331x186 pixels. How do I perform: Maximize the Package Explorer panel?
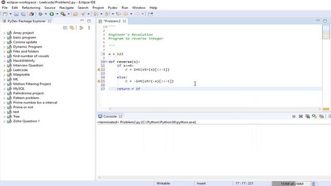point(89,21)
